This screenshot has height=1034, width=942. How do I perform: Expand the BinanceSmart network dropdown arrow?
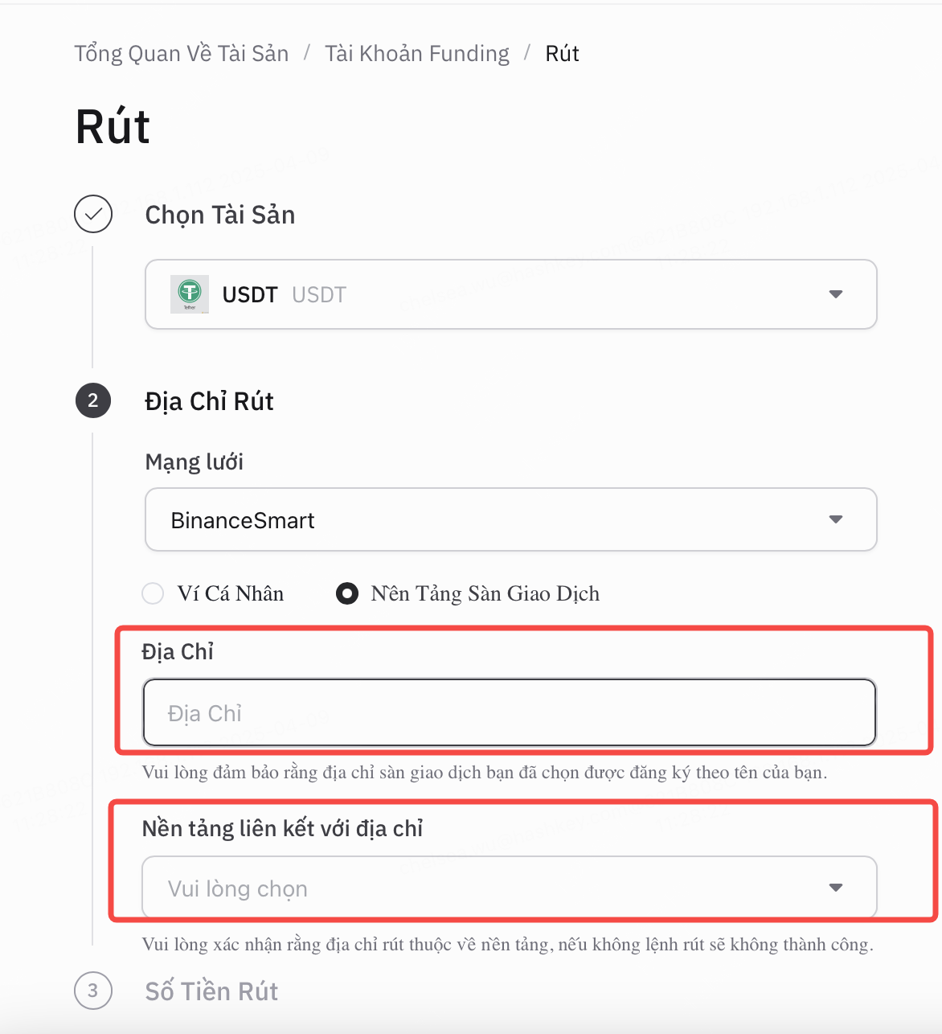coord(836,519)
